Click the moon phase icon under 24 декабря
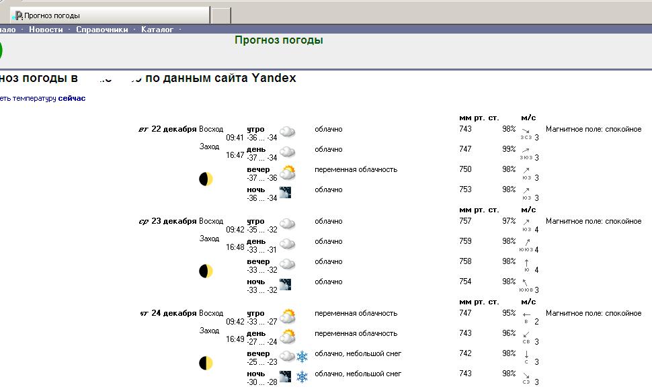This screenshot has height=389, width=652. pos(206,363)
